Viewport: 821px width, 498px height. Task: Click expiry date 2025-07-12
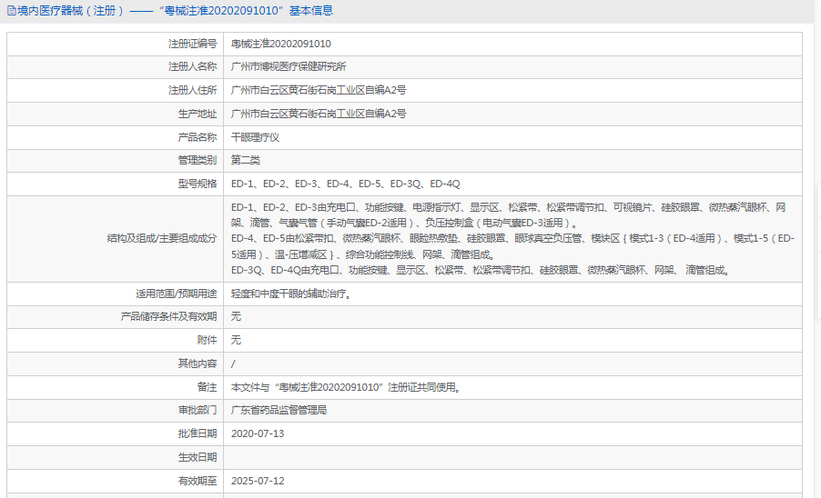(x=258, y=481)
